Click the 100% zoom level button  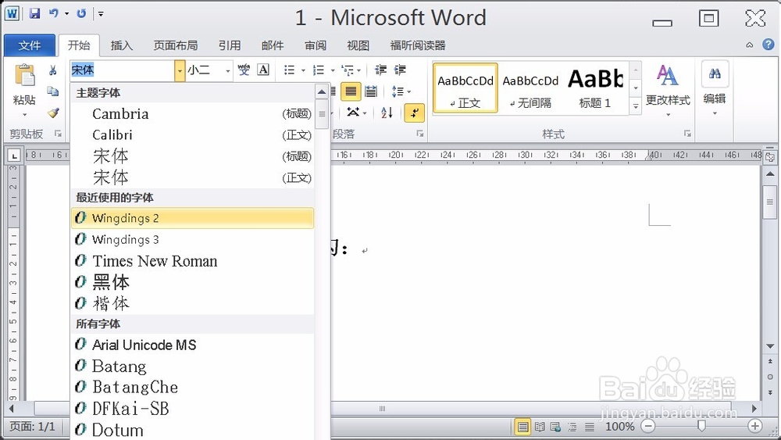(x=619, y=427)
